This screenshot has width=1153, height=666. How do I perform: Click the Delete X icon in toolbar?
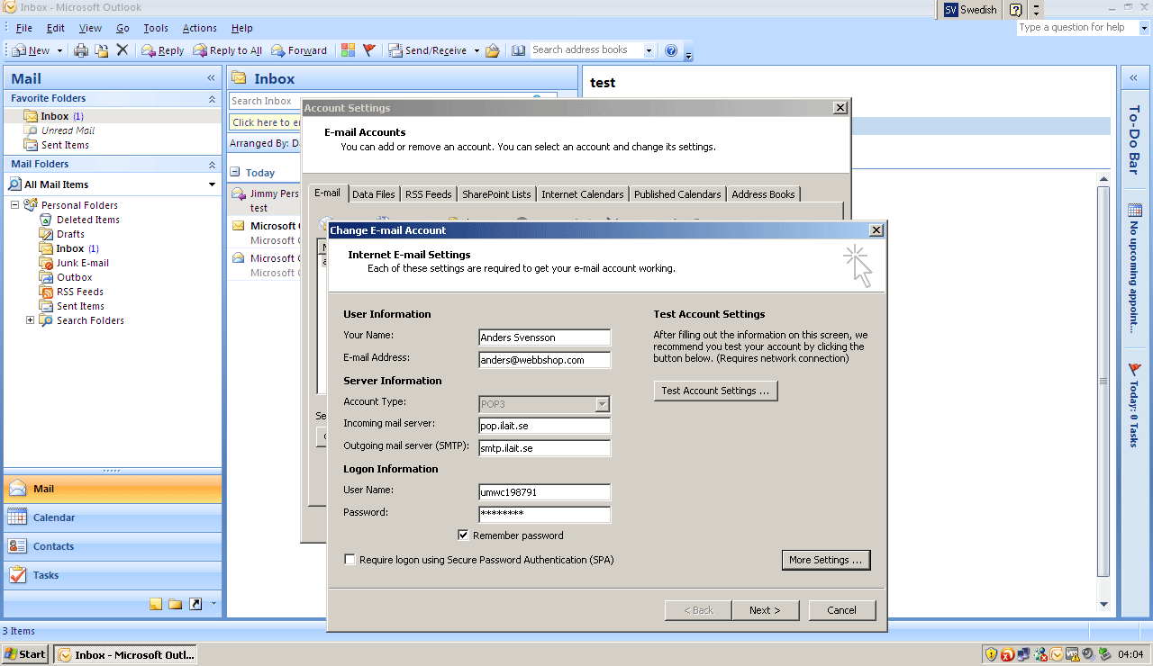(x=123, y=50)
